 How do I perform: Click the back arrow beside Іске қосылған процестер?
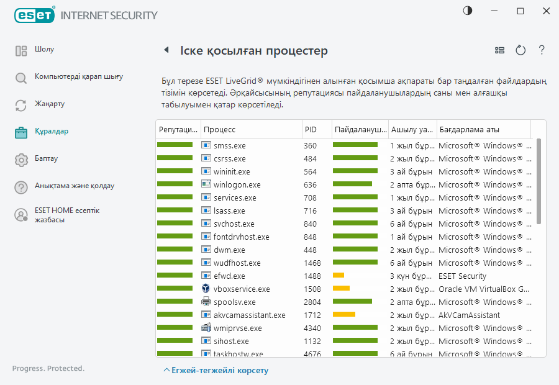[166, 50]
